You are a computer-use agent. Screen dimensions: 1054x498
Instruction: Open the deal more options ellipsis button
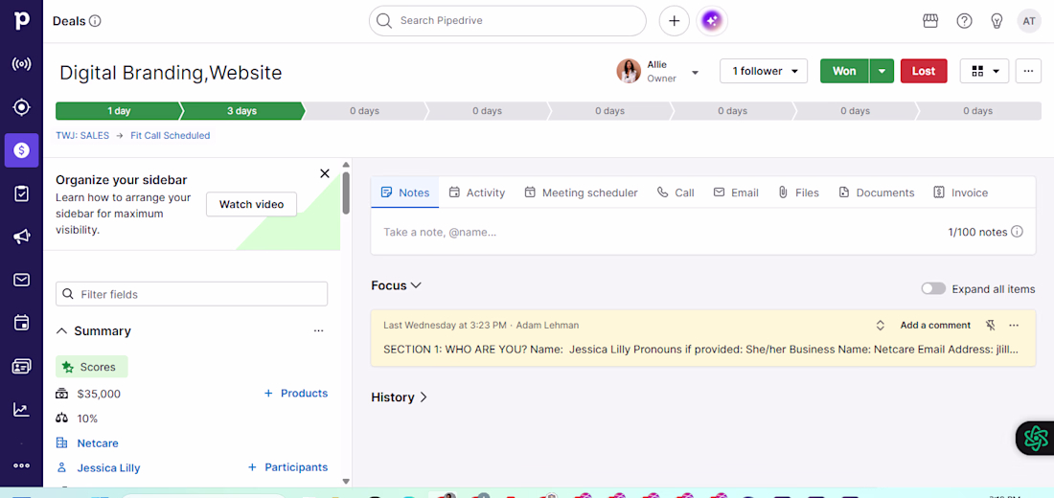(1028, 71)
